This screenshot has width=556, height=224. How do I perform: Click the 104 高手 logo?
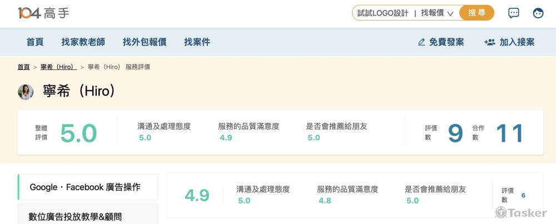point(43,13)
